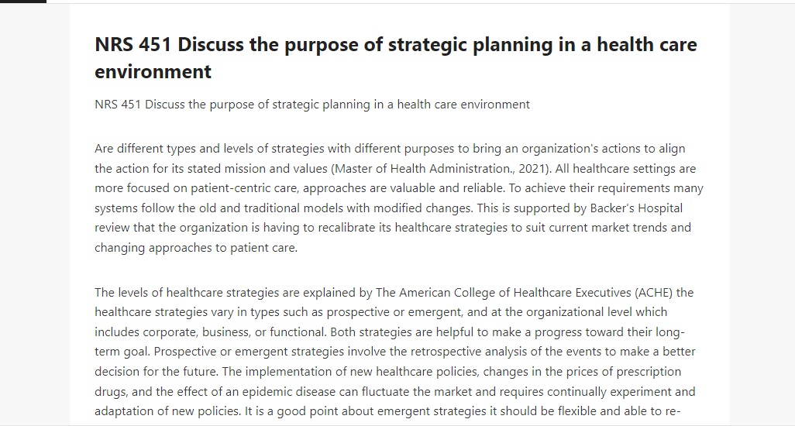
Task: Click the first paragraph starting 'Are different types'
Action: (x=398, y=198)
